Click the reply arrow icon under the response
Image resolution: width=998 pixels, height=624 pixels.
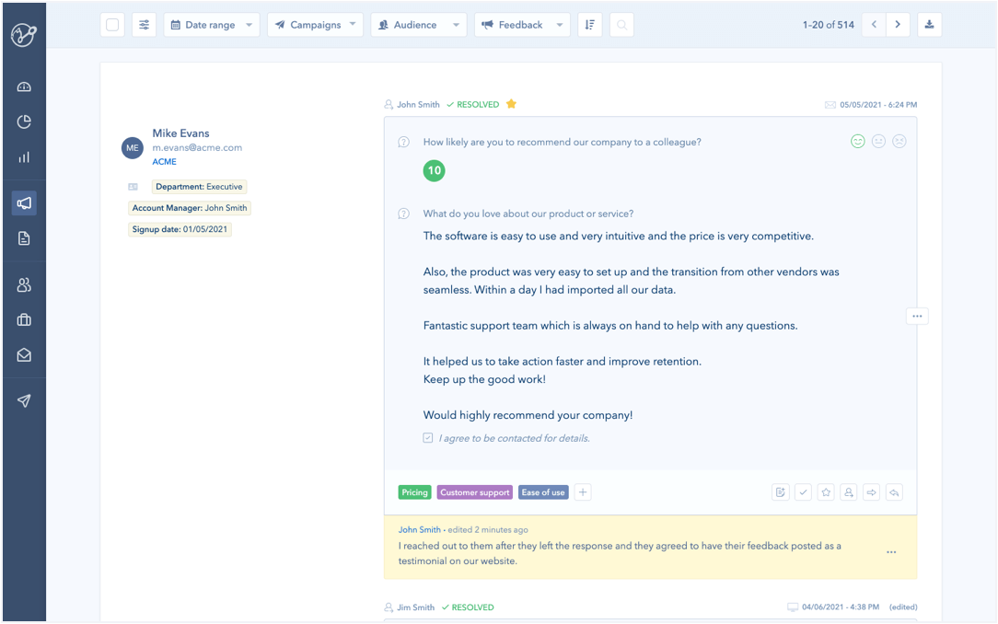[894, 492]
